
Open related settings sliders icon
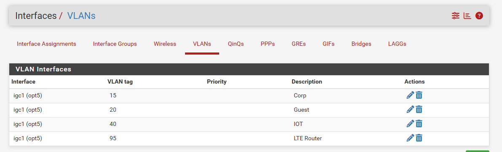455,16
